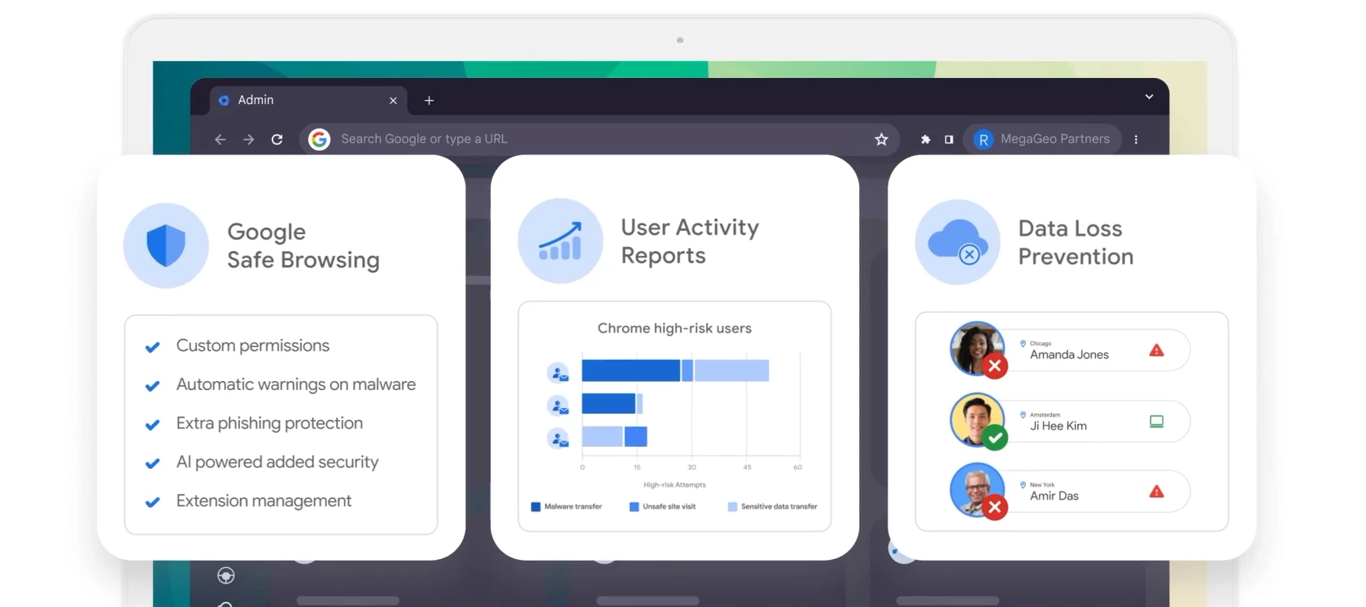Click the red X badge on Amir Das

(994, 507)
